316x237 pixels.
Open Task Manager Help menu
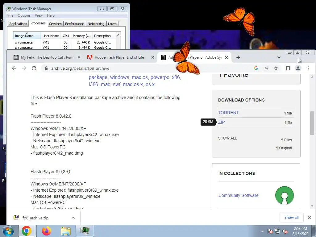click(x=51, y=15)
